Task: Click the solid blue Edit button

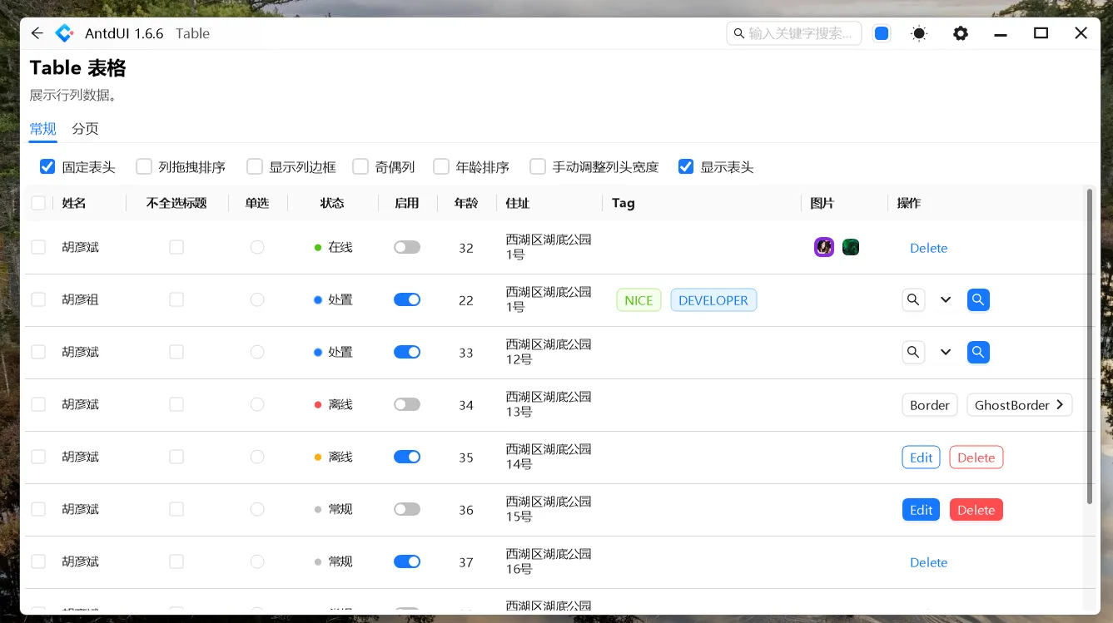Action: click(x=921, y=510)
